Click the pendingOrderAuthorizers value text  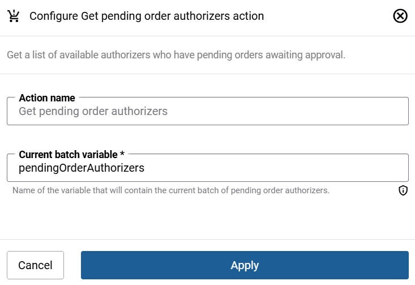[82, 168]
